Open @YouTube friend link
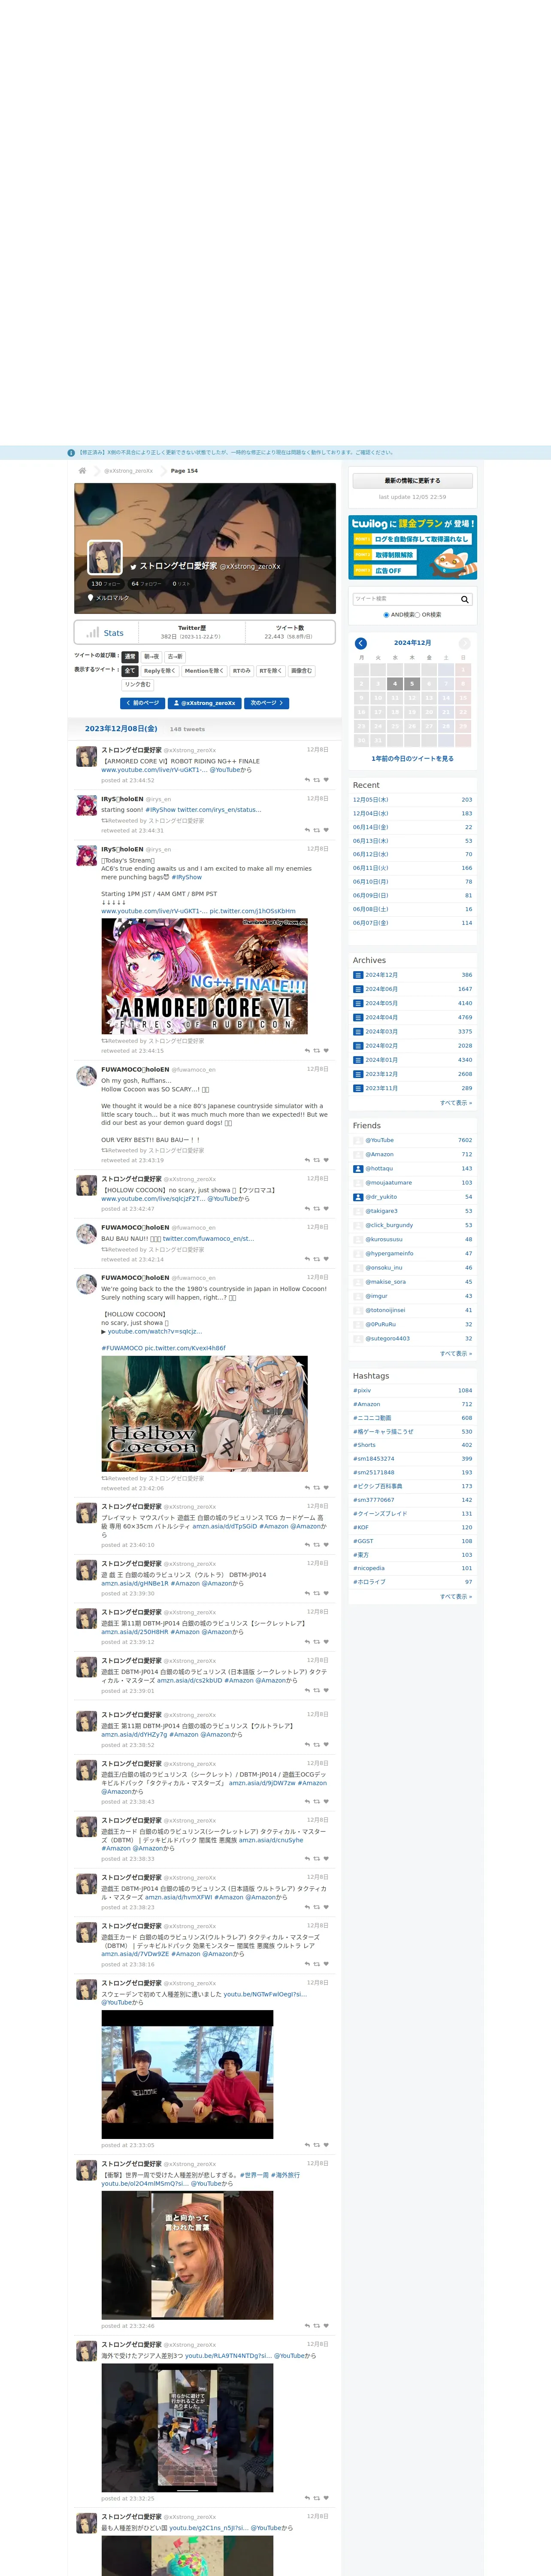 pyautogui.click(x=380, y=1140)
